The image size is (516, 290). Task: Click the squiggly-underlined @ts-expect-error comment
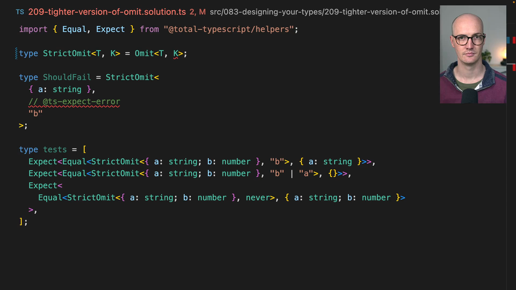point(74,102)
